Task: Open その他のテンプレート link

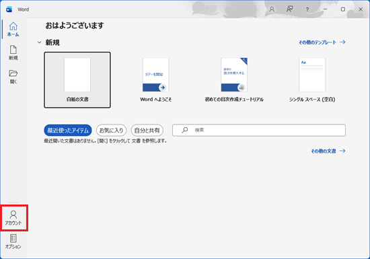Action: (322, 42)
